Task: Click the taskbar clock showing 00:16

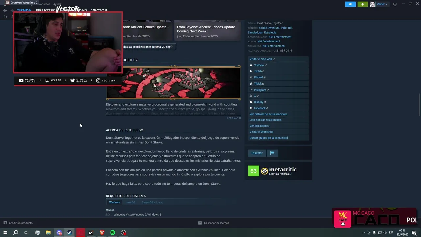Action: [x=403, y=233]
